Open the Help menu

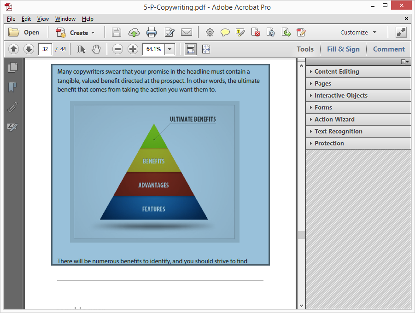pyautogui.click(x=88, y=19)
